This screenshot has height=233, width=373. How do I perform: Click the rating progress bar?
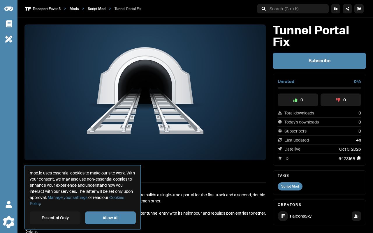319,88
